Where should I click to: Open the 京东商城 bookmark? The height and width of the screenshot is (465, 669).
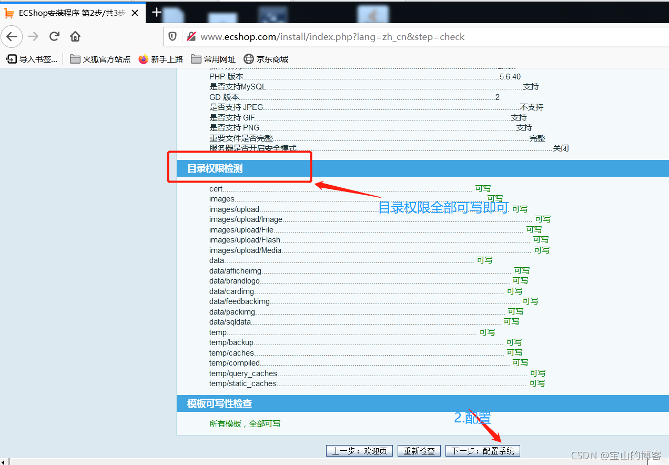(266, 59)
